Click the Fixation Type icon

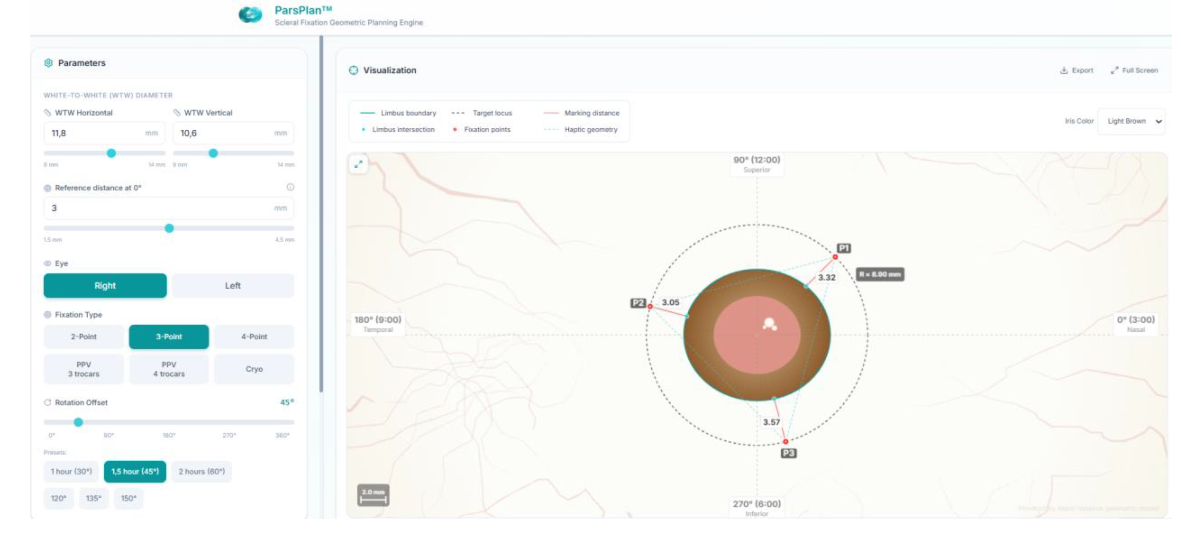coord(47,314)
